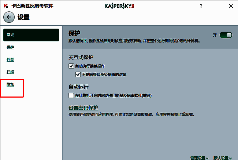Toggle the protection 开 switch
The height and width of the screenshot is (160, 238).
226,35
